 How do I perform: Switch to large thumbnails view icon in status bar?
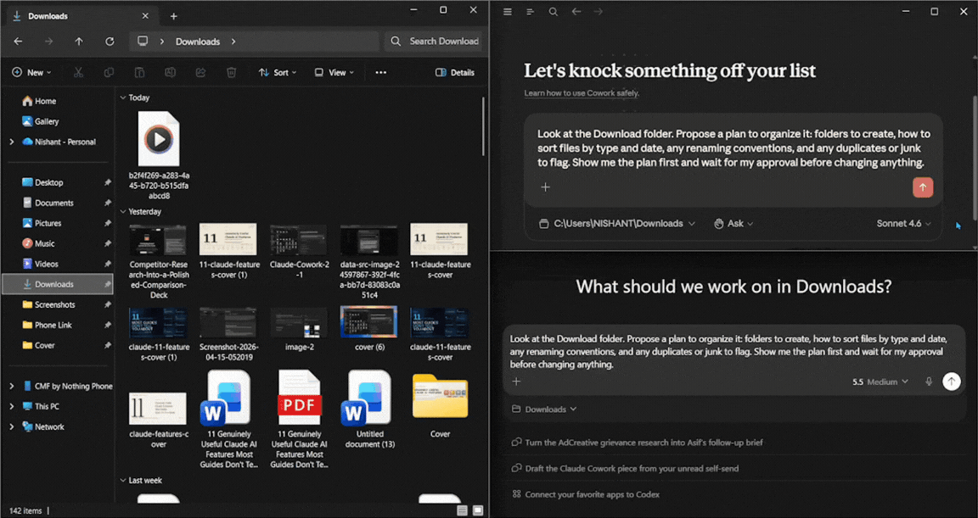pos(478,510)
